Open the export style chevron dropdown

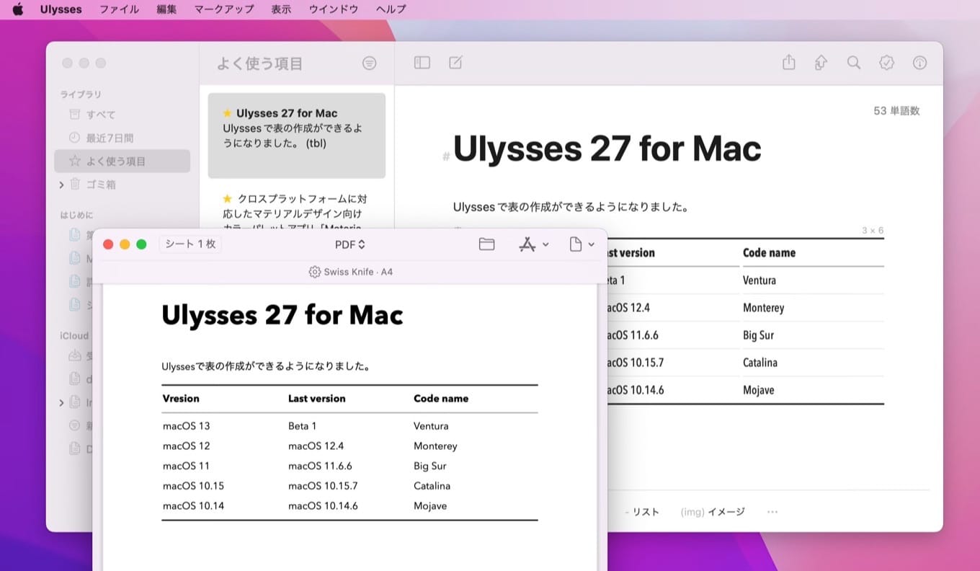545,244
